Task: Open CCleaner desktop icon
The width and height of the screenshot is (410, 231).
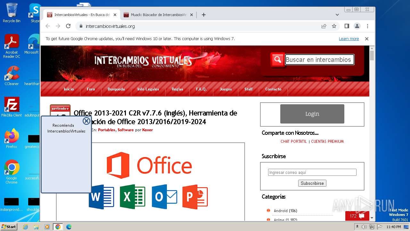Action: click(12, 76)
